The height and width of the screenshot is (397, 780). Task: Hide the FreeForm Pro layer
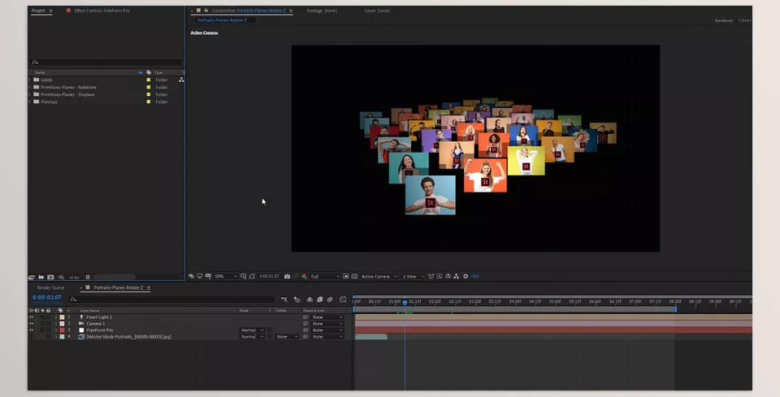[32, 330]
